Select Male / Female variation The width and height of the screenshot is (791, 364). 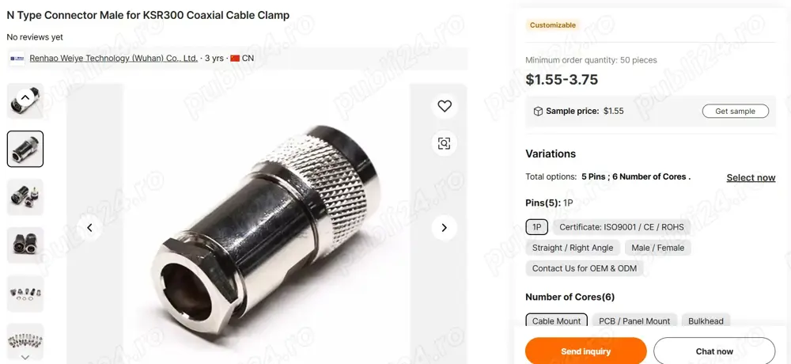[658, 248]
